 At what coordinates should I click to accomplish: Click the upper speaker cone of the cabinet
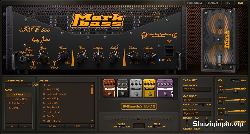(x=219, y=24)
